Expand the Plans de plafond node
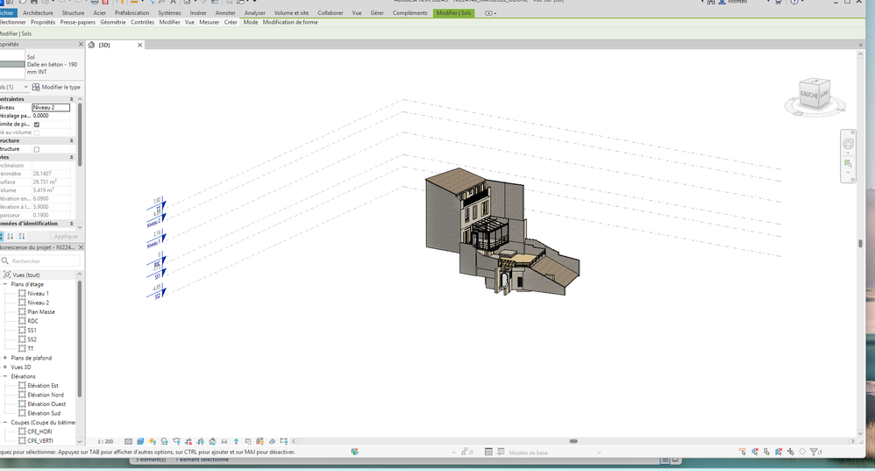The height and width of the screenshot is (471, 875). pos(5,358)
